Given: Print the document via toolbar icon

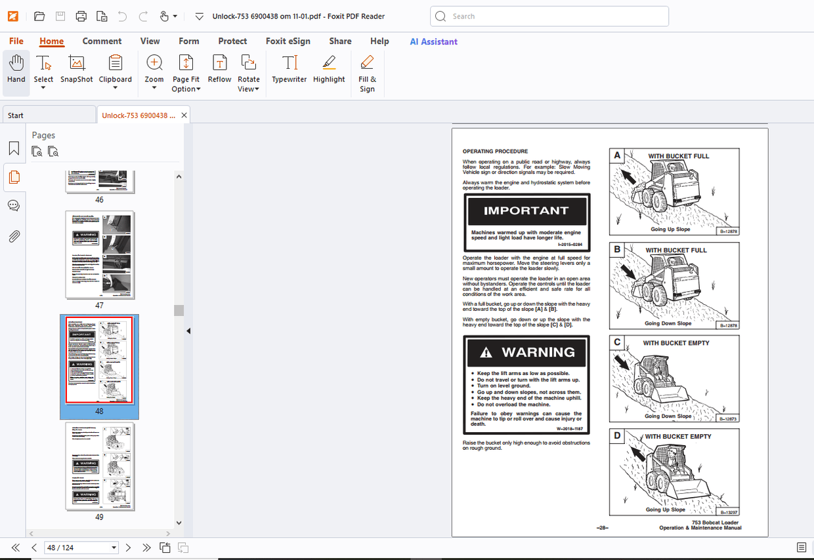Looking at the screenshot, I should pyautogui.click(x=81, y=16).
